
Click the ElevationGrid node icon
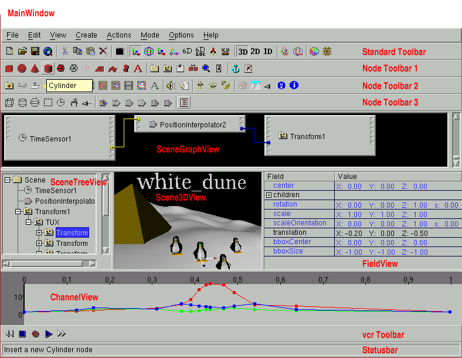coord(100,69)
